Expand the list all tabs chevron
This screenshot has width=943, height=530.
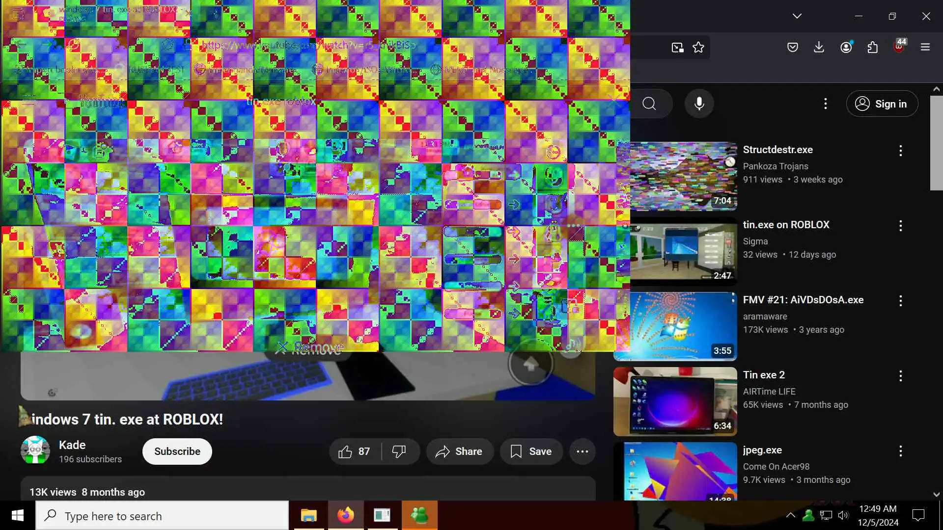tap(797, 16)
